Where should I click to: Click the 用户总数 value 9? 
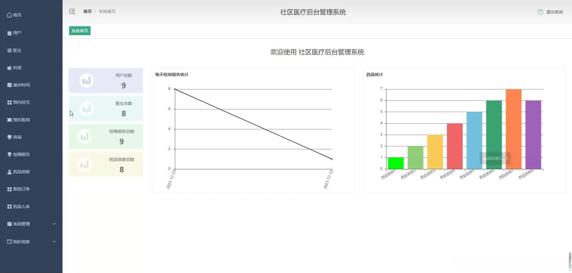[124, 86]
